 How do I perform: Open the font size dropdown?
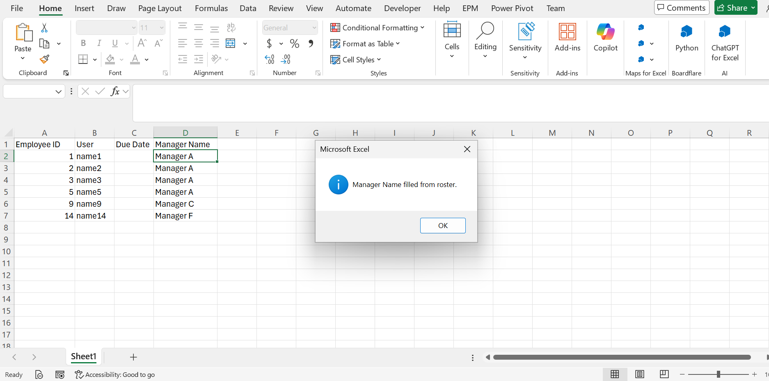tap(162, 28)
